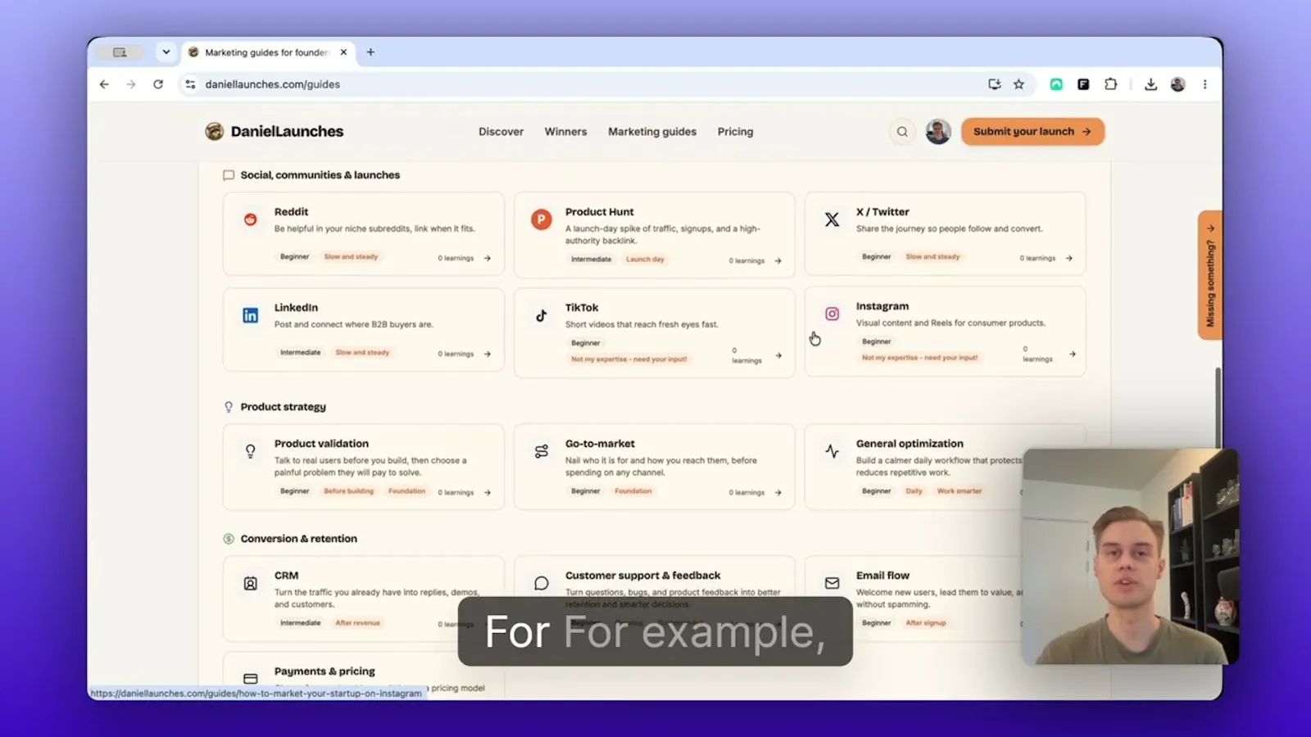Open the Chrome profile avatar

[1177, 84]
